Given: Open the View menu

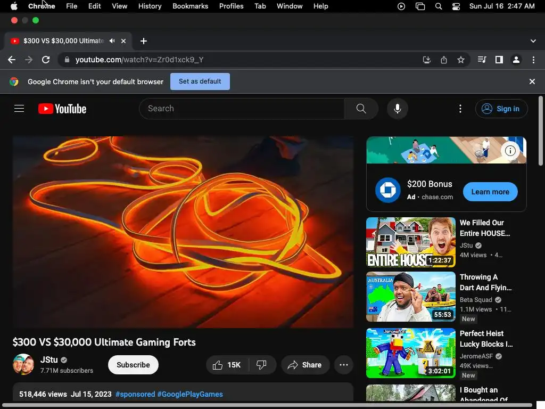Looking at the screenshot, I should (x=120, y=6).
